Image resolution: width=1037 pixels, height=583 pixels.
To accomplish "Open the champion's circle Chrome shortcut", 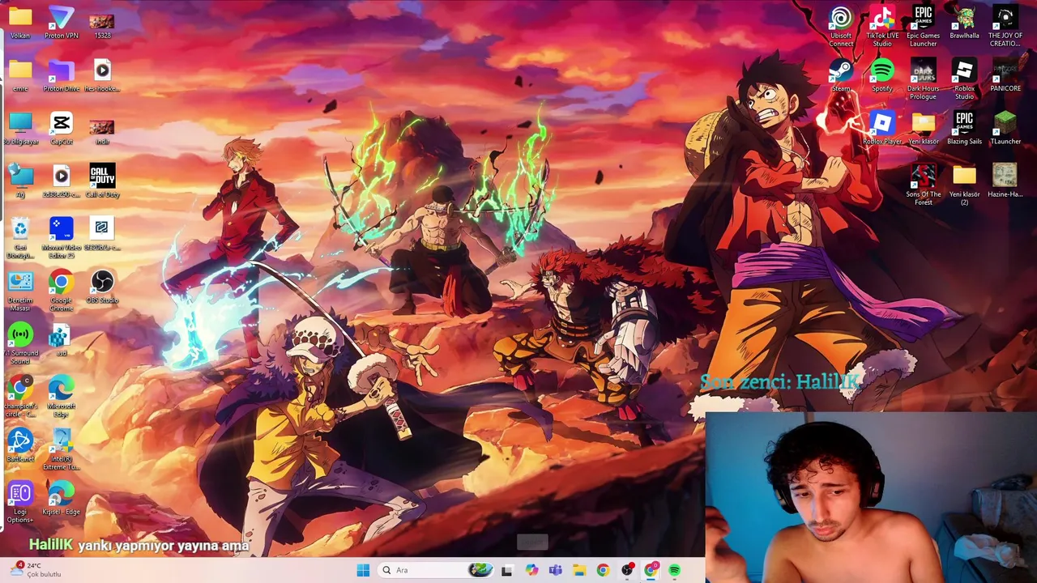I will [20, 397].
